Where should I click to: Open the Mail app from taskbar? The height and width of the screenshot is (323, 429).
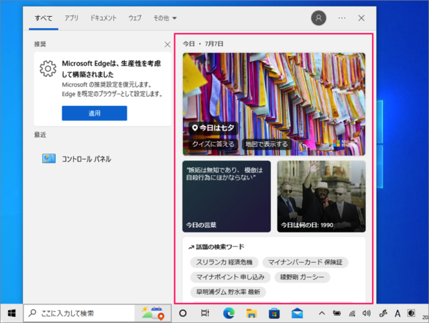tap(297, 313)
